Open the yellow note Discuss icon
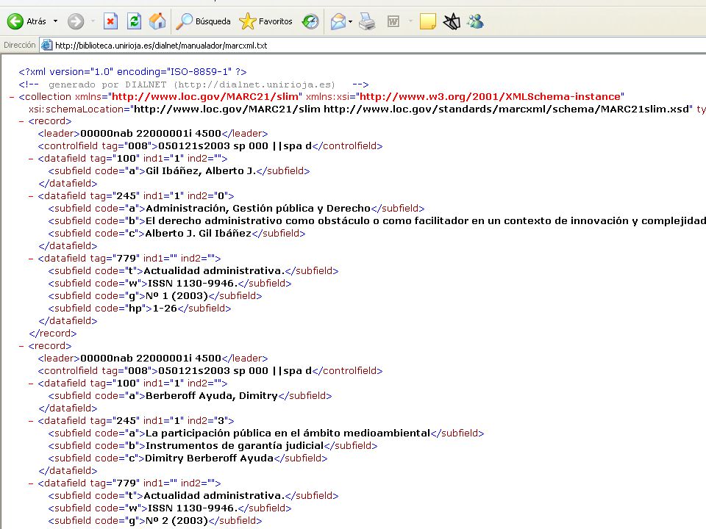The image size is (706, 529). pos(427,21)
